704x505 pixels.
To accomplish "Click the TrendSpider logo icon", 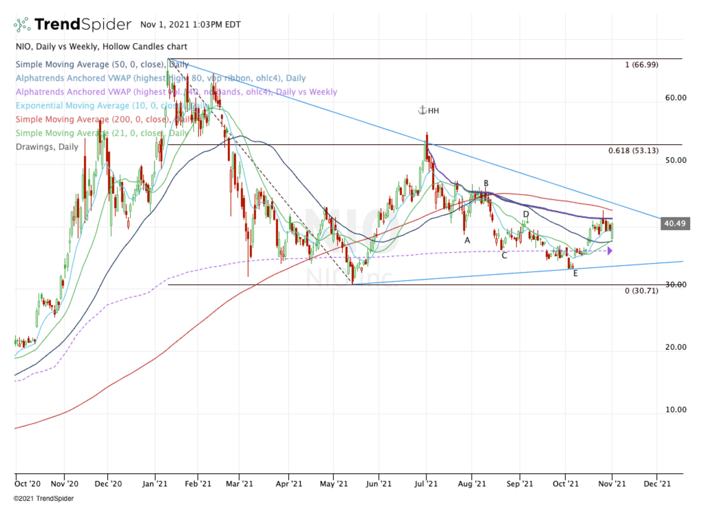I will (22, 25).
